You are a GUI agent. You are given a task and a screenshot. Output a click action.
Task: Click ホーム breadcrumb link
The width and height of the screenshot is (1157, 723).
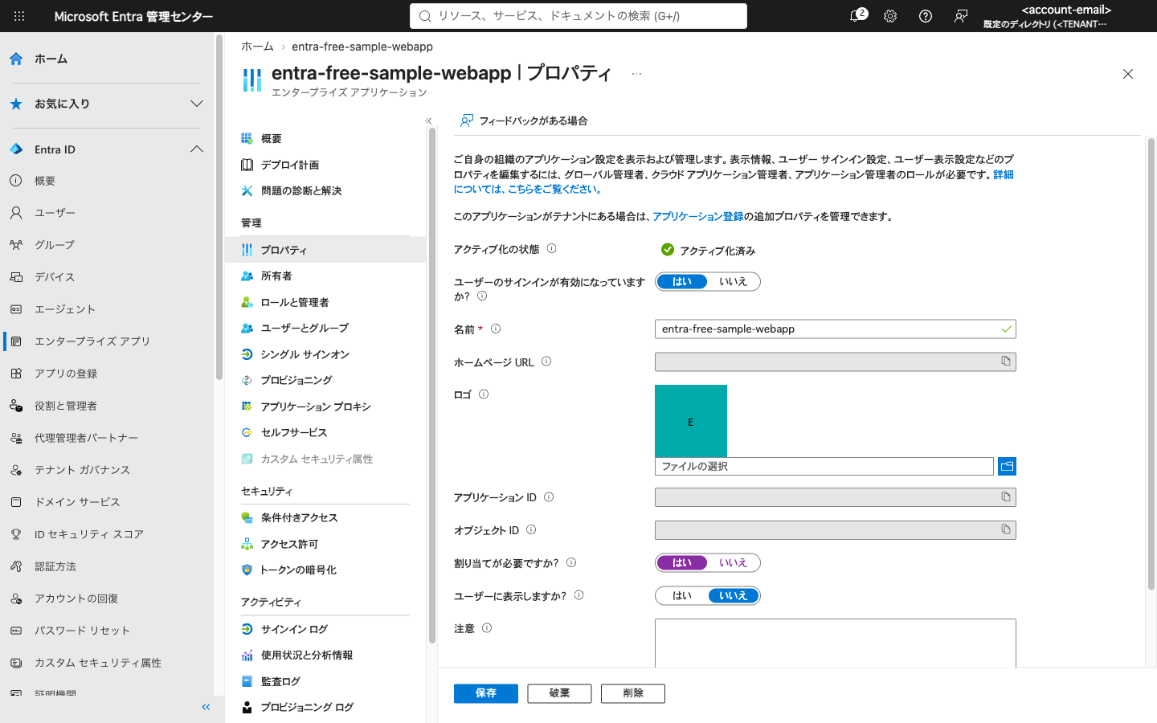(x=257, y=47)
